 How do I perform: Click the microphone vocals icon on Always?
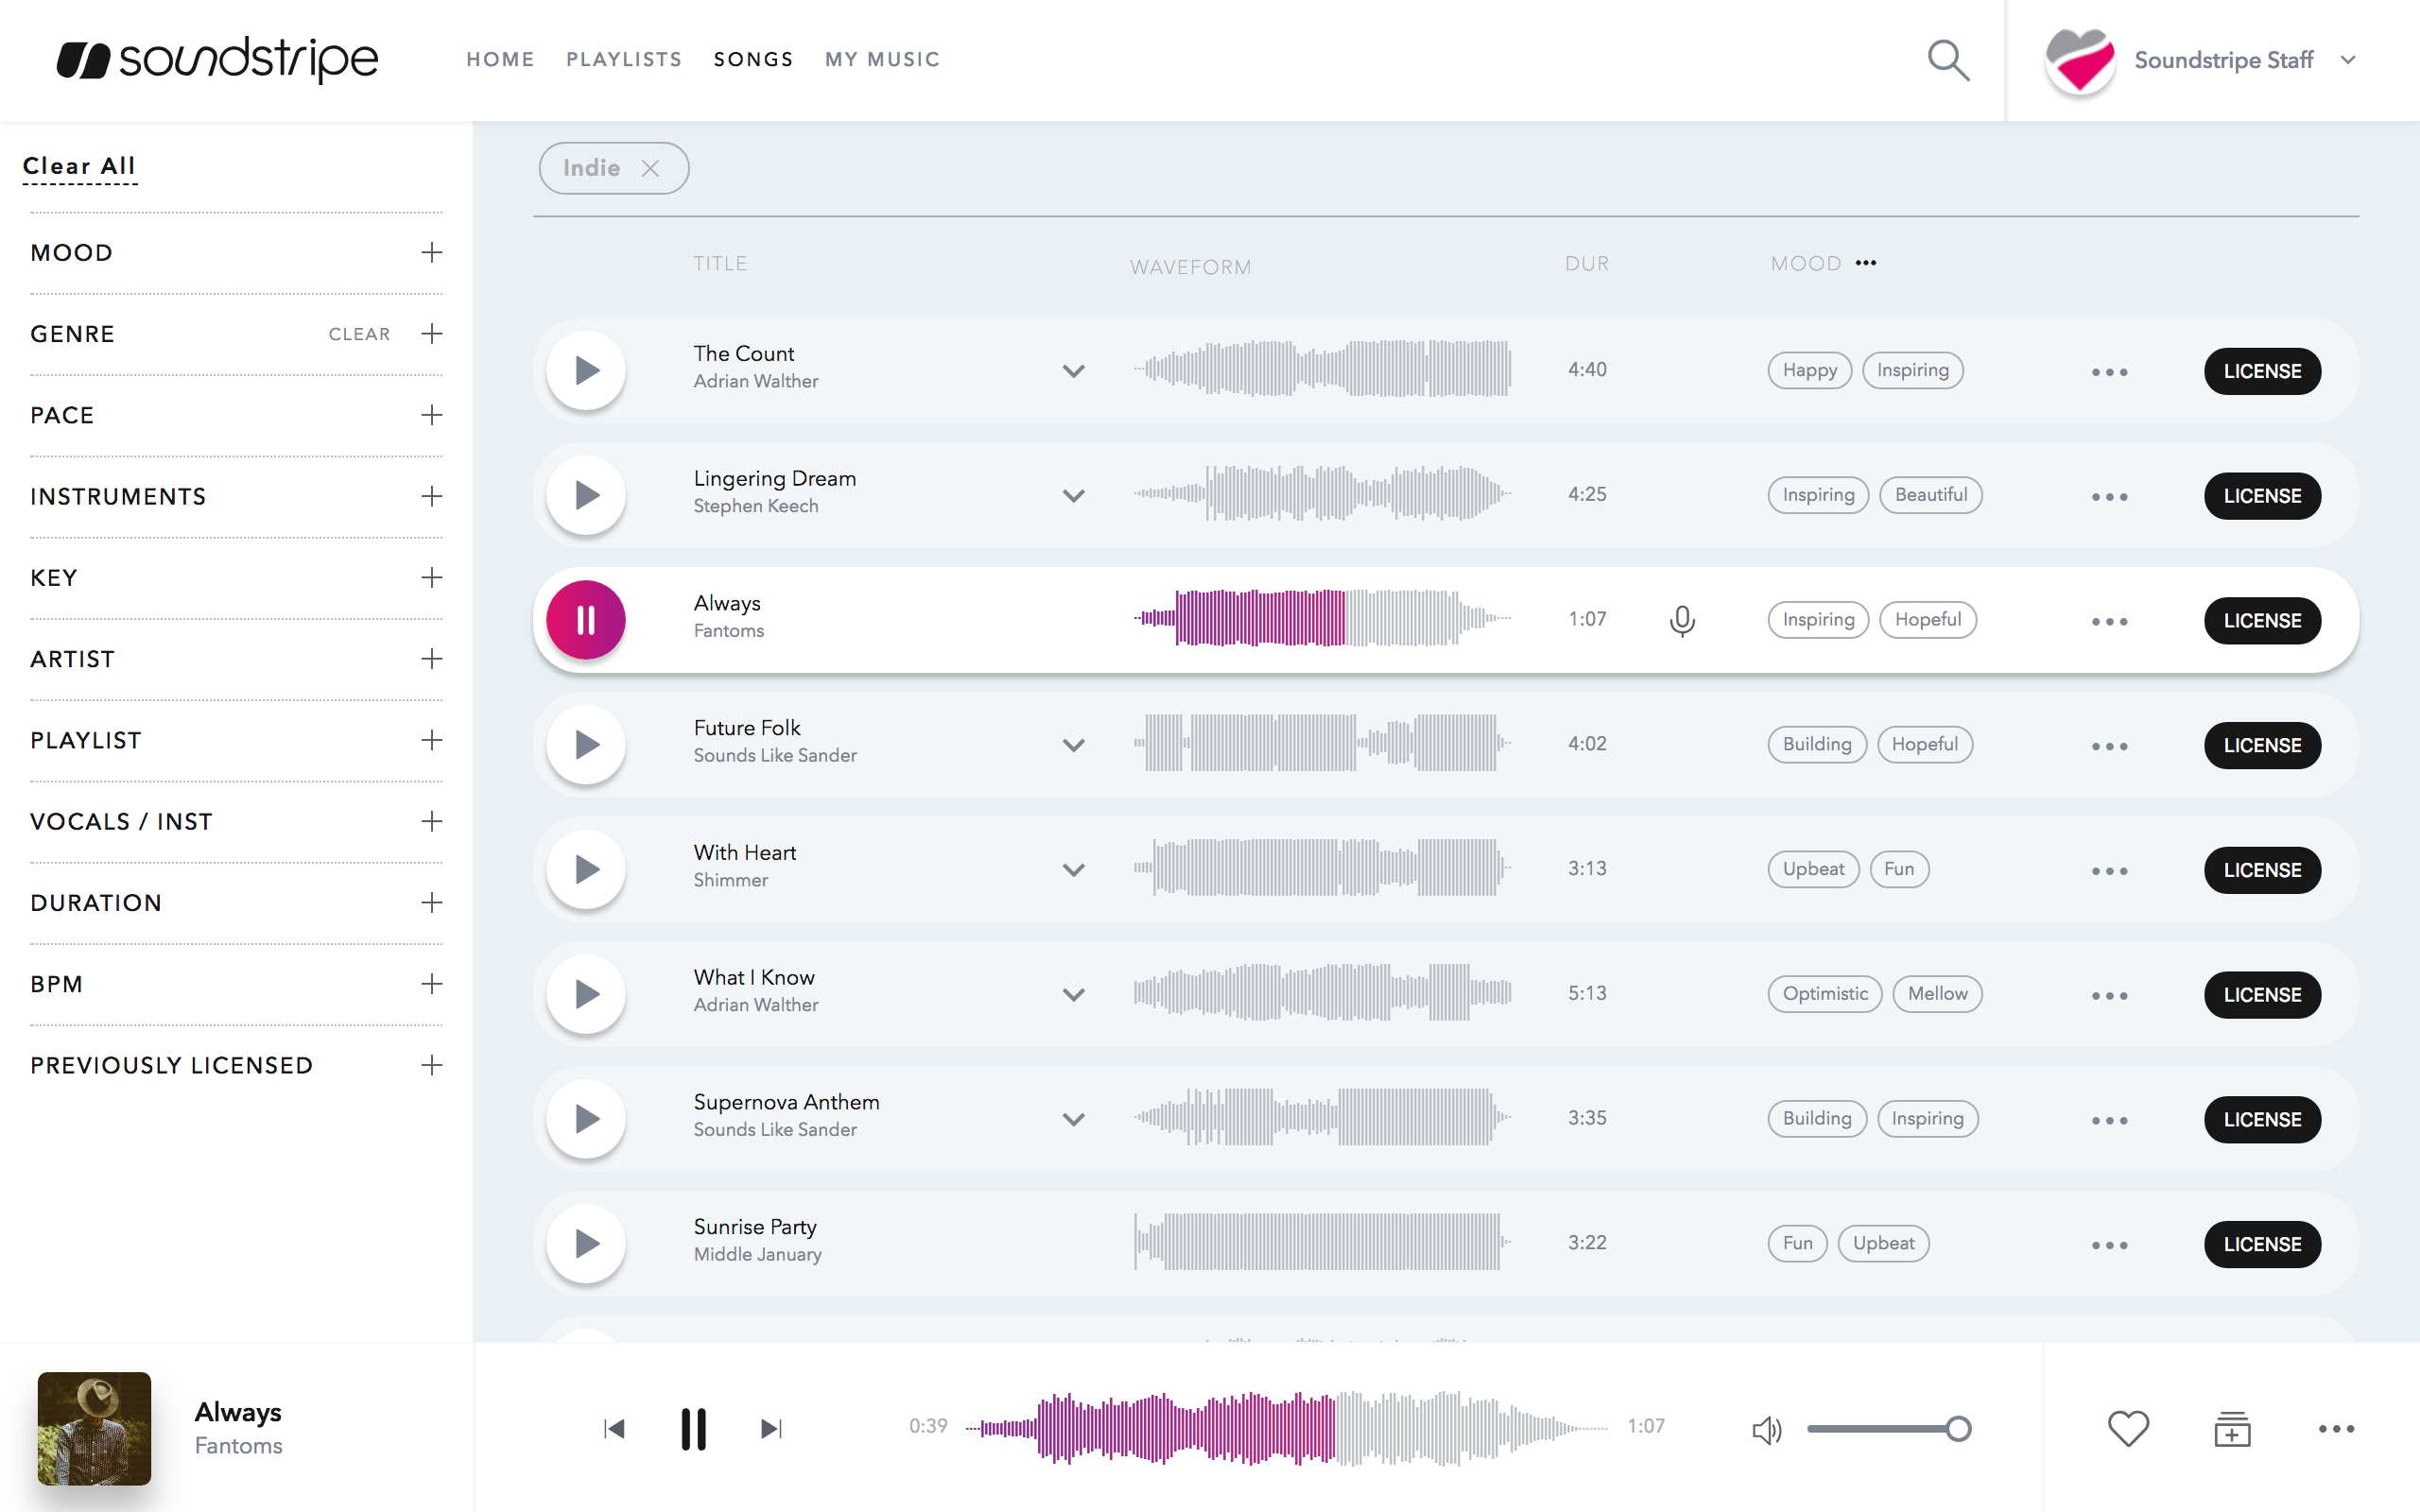tap(1682, 620)
